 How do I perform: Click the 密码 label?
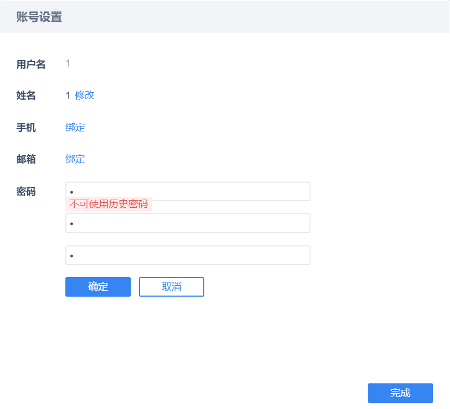[x=26, y=191]
